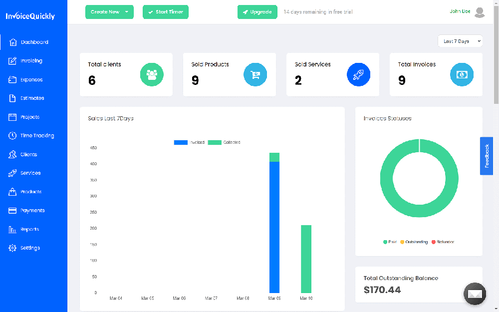Click the Sold Services count 2
This screenshot has height=312, width=499.
tap(298, 80)
